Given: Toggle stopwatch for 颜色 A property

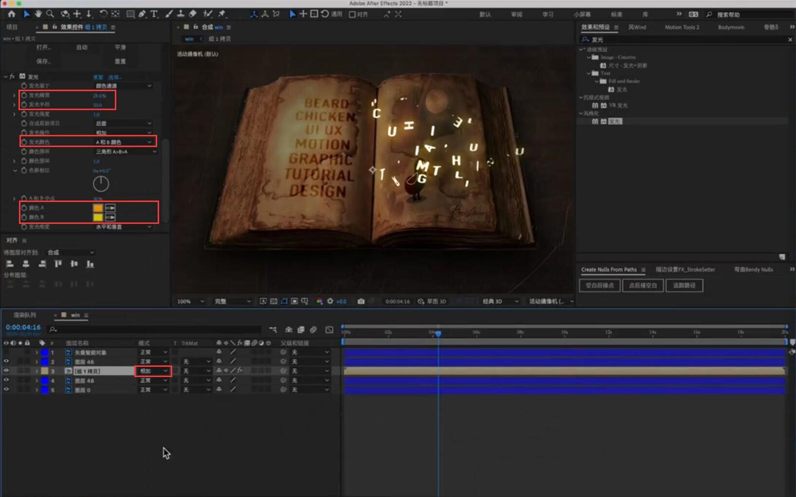Looking at the screenshot, I should point(24,208).
